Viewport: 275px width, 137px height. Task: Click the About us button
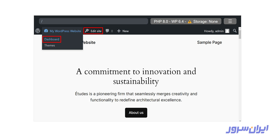click(x=136, y=113)
